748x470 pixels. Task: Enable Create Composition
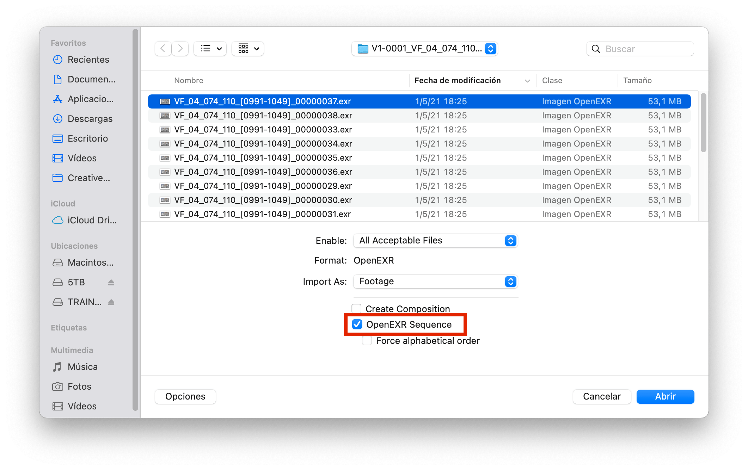click(x=356, y=308)
